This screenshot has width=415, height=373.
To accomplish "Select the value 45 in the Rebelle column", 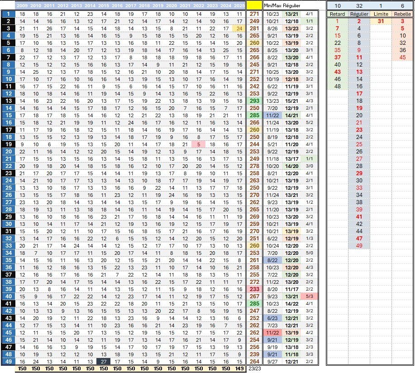I will pos(402,57).
